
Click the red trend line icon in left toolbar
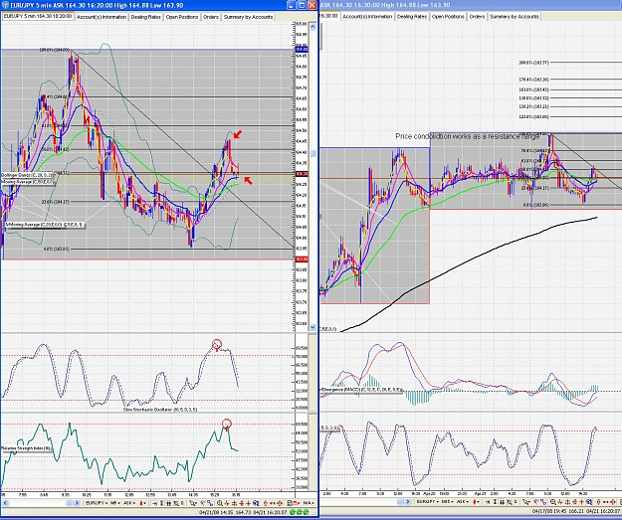[227, 503]
